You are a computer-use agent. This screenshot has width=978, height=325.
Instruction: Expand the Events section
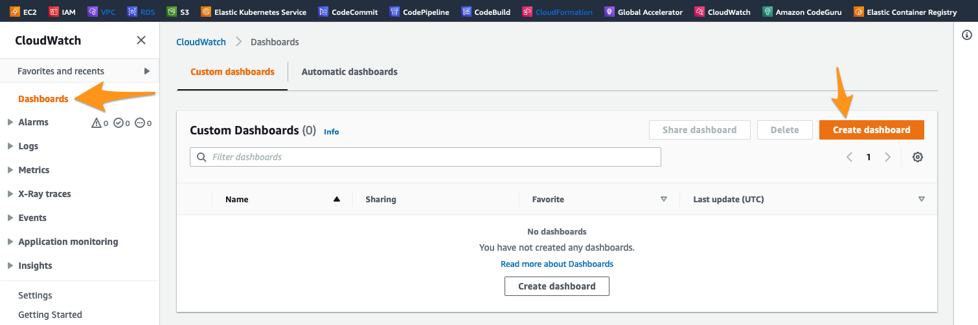[x=10, y=218]
